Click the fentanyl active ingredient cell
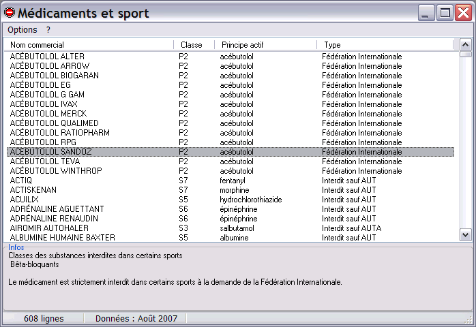Screen dimensions: 476x327 [x=233, y=181]
